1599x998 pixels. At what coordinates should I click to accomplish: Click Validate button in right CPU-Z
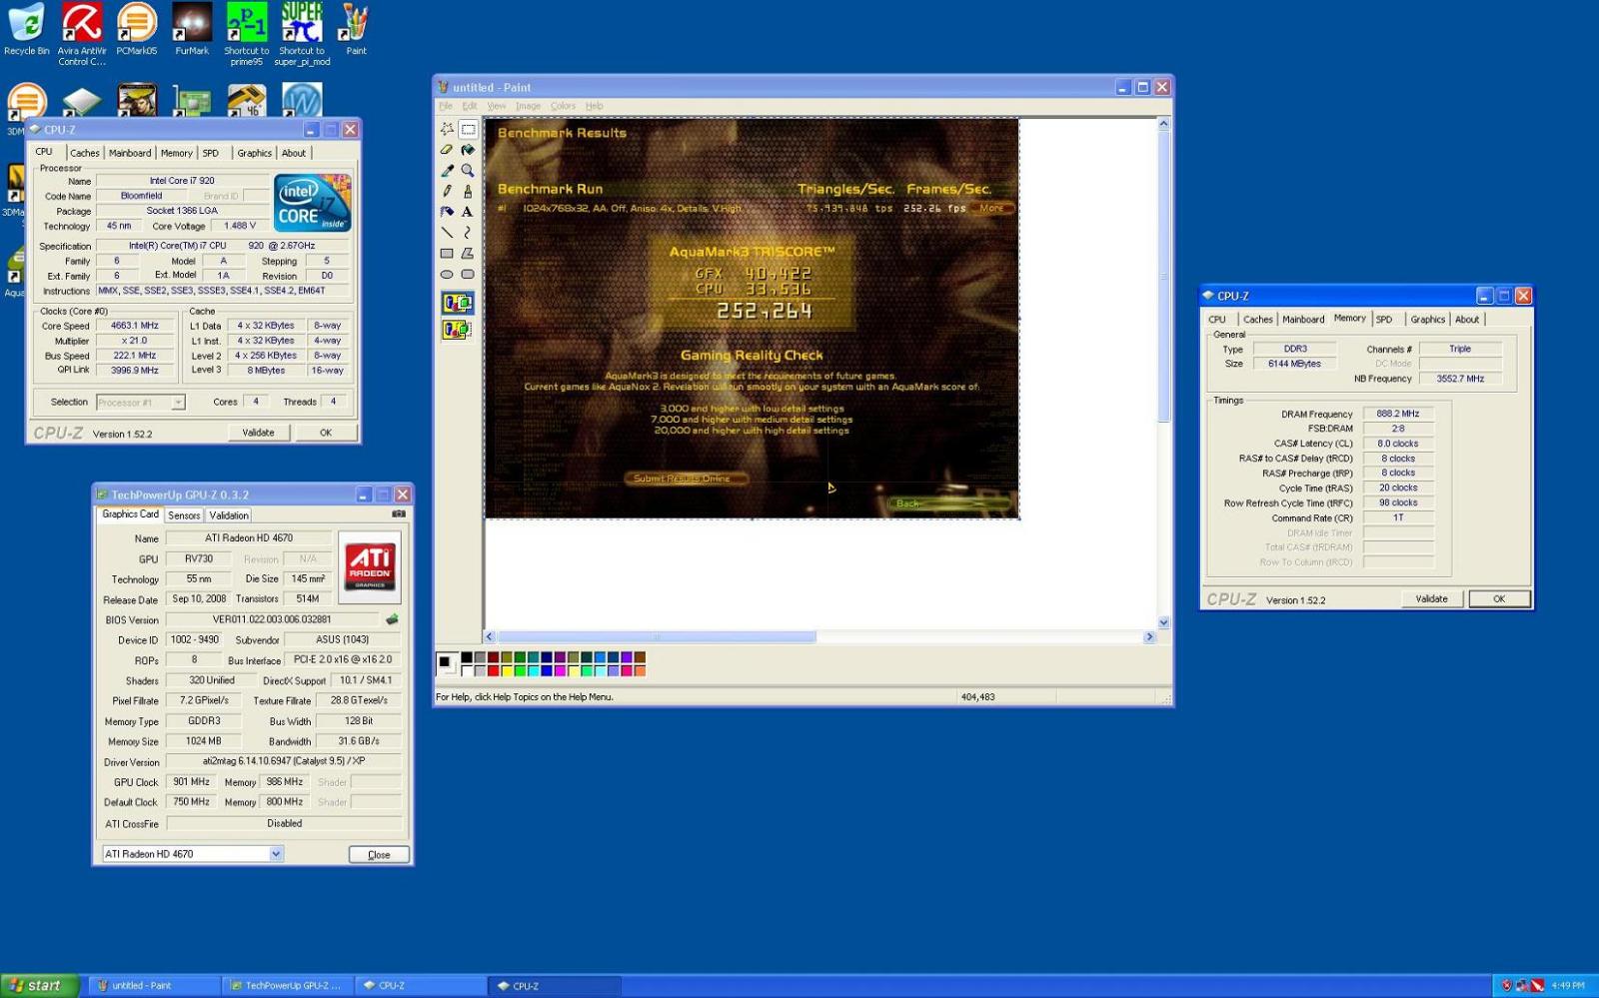pos(1431,599)
